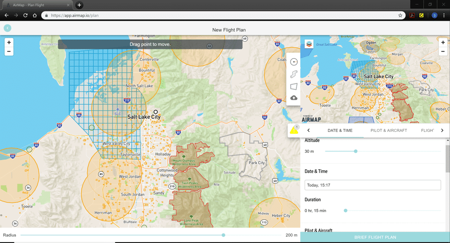Click the round back button beside the title

click(x=7, y=28)
